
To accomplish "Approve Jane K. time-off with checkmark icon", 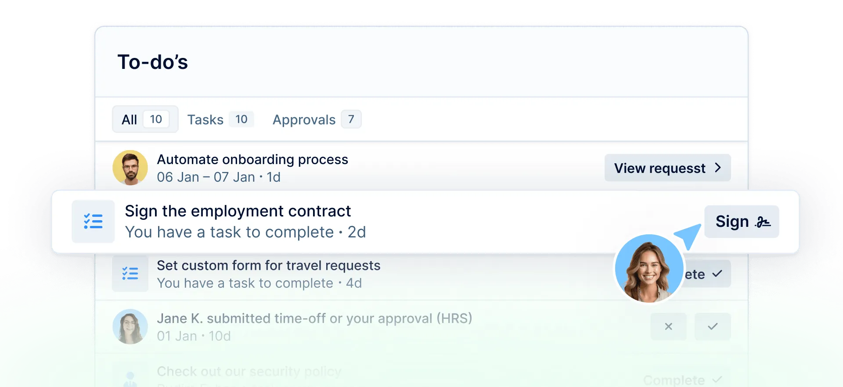I will click(x=713, y=326).
